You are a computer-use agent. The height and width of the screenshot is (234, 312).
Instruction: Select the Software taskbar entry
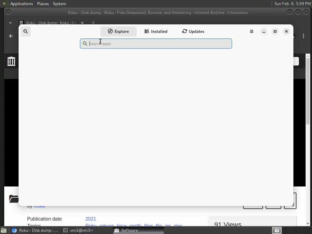click(139, 230)
